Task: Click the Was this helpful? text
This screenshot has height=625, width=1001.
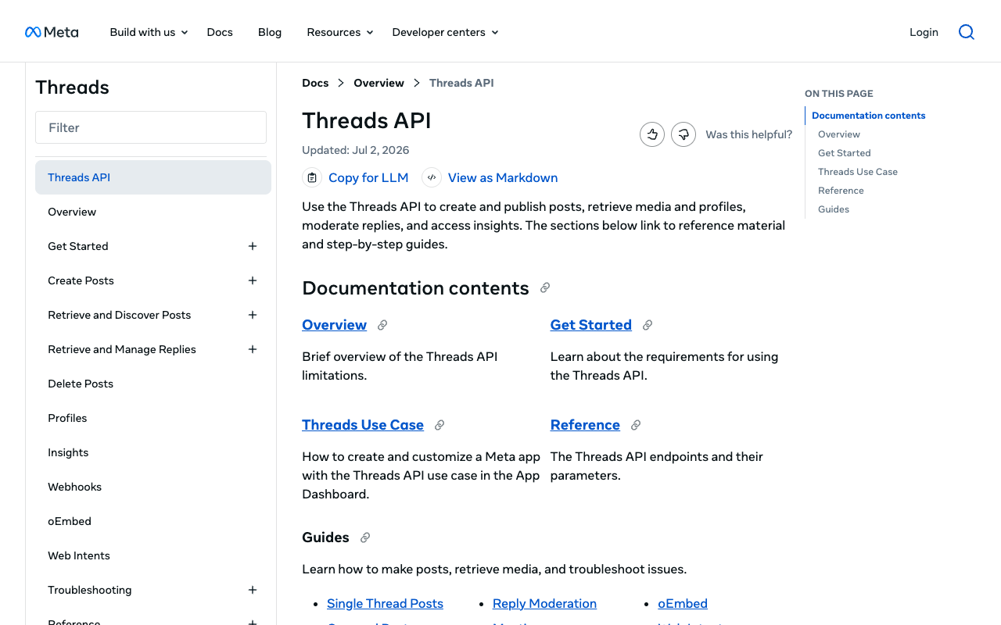Action: click(749, 134)
